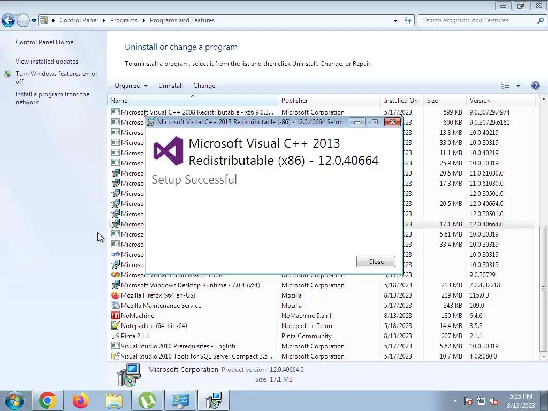Click the Programs and Features breadcrumb
Screen dimensions: 548x411
pyautogui.click(x=182, y=21)
